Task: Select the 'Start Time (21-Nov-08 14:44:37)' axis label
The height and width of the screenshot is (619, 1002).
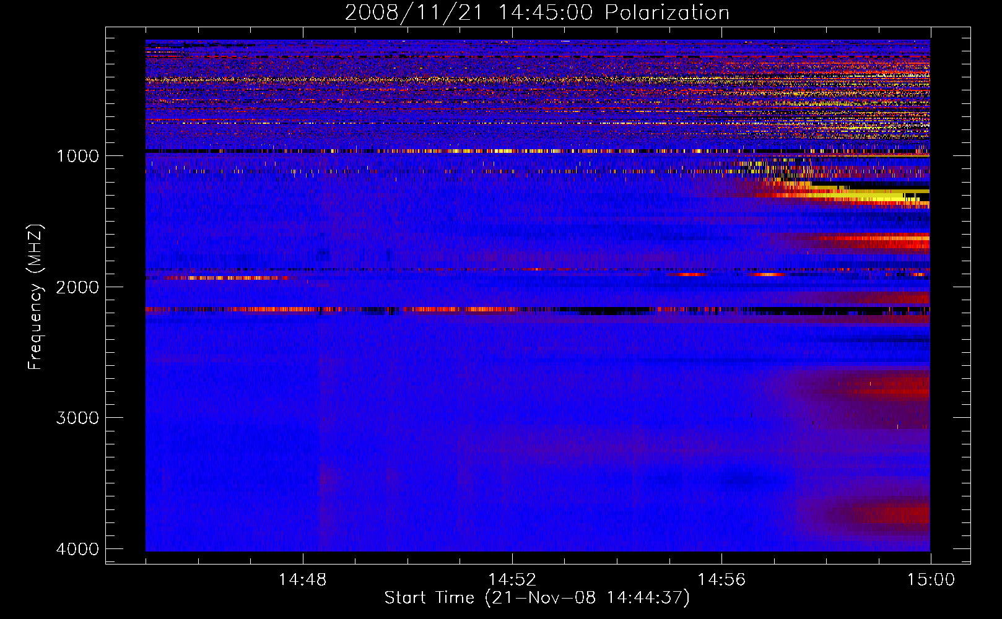Action: point(537,598)
